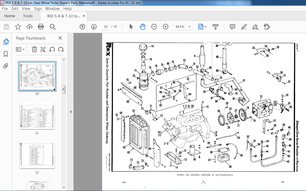Open the Window menu

click(x=52, y=9)
